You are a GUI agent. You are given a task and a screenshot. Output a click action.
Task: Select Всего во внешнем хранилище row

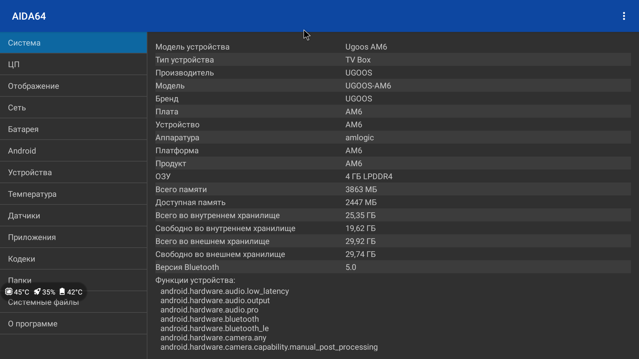(393, 241)
